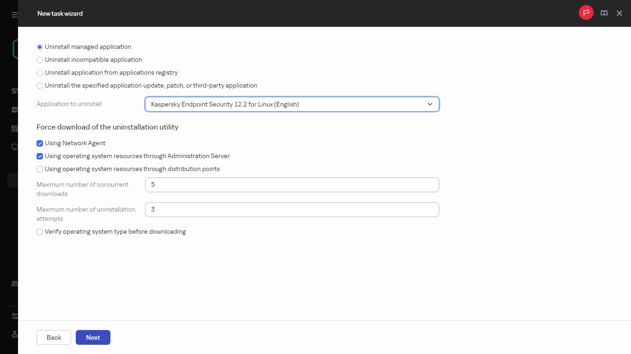Click the monitor-shaped Devices sidebar icon

[x=14, y=147]
